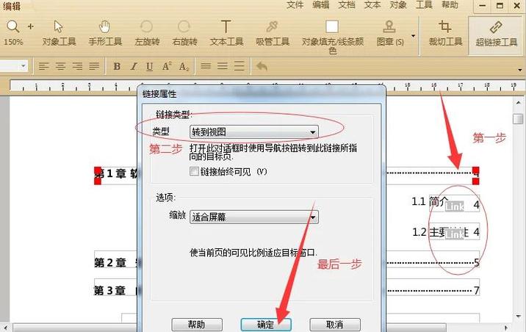Image resolution: width=526 pixels, height=332 pixels.
Task: Click the undo arrow icon
Action: (262, 66)
